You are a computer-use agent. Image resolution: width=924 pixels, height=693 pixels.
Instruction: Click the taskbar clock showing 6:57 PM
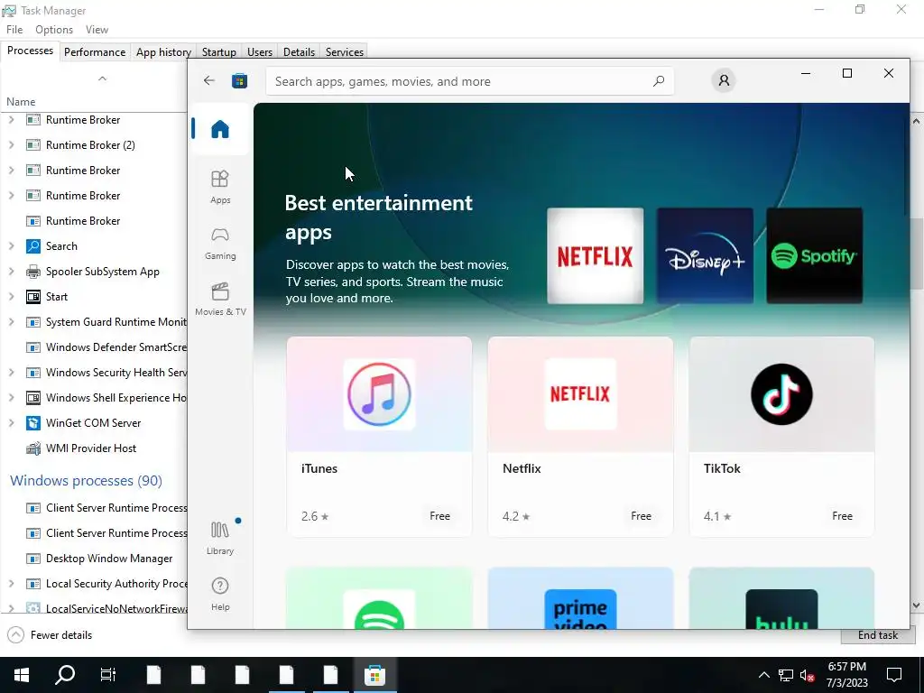click(846, 675)
